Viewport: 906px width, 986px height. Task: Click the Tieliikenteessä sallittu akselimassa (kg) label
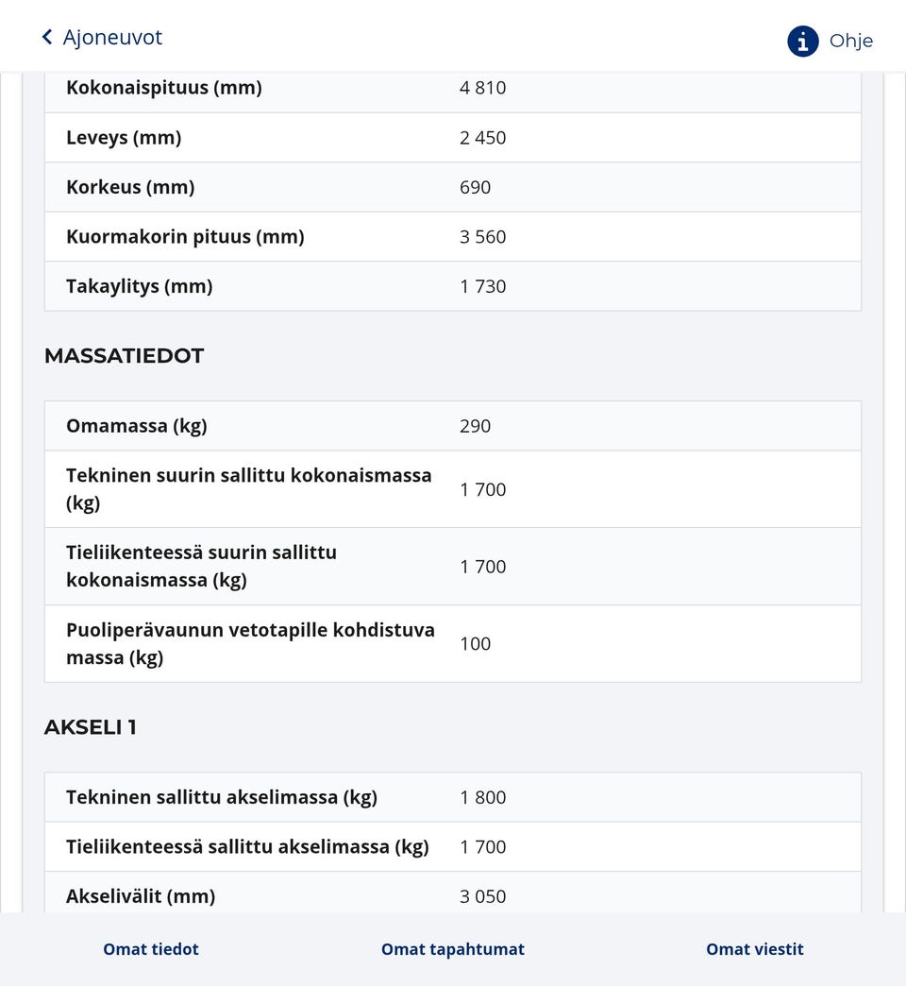[247, 847]
